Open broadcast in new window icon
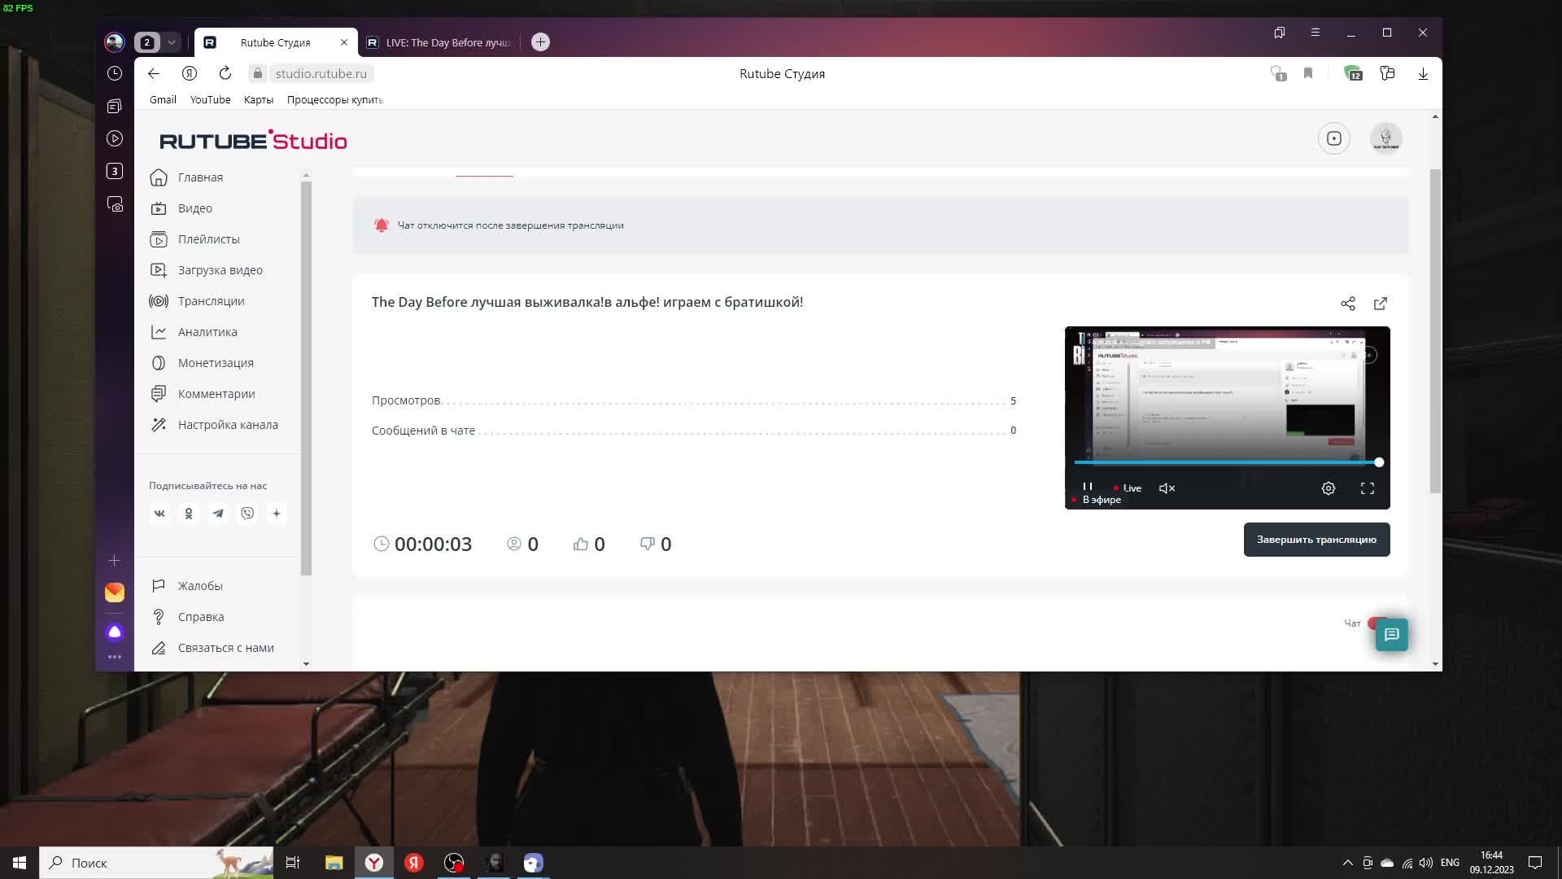 1381,304
